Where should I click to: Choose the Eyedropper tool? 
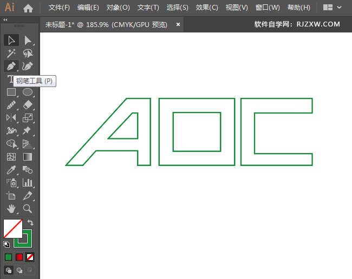point(11,170)
